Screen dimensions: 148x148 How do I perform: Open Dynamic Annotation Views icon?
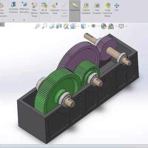pyautogui.click(x=66, y=26)
